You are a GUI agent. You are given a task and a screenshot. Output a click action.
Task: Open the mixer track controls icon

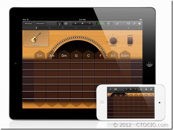point(129,24)
